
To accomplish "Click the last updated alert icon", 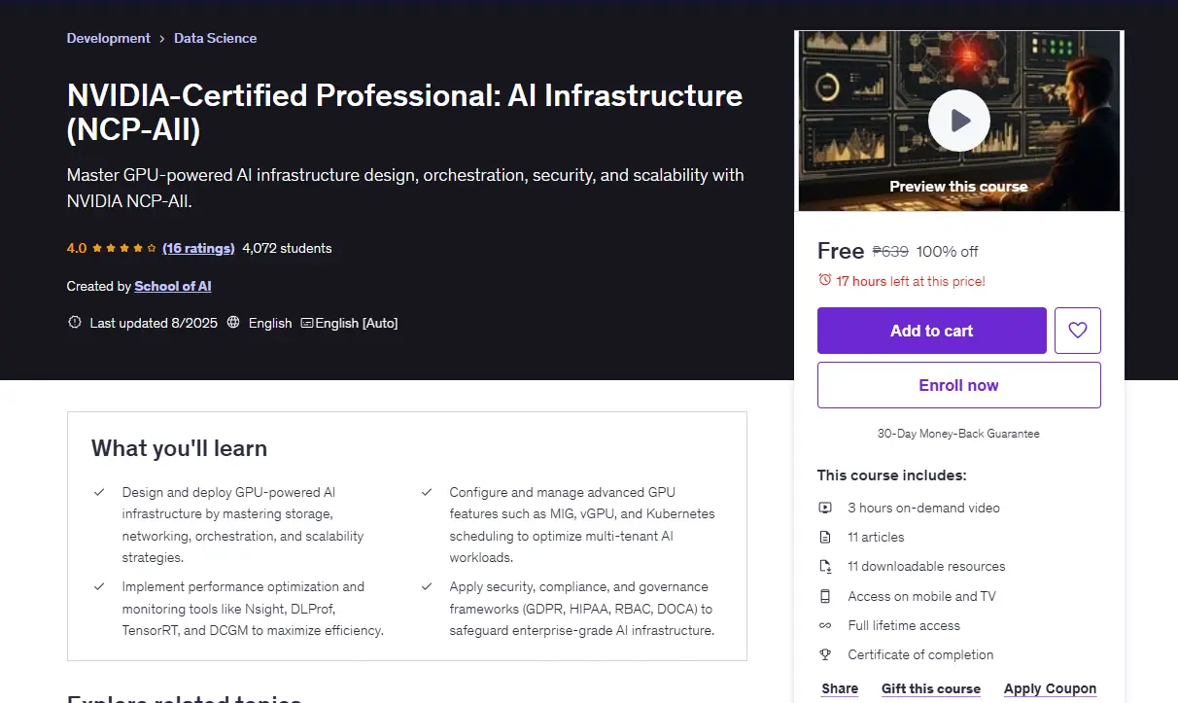I will tap(75, 323).
